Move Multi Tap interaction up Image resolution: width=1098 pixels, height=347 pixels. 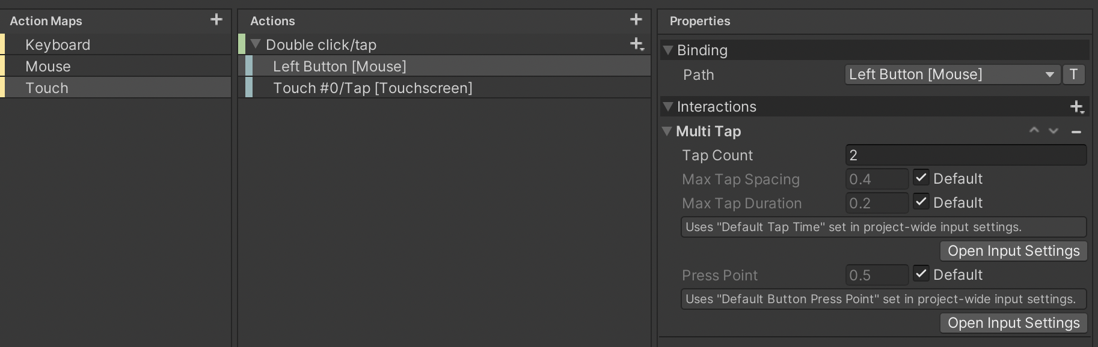[1034, 130]
